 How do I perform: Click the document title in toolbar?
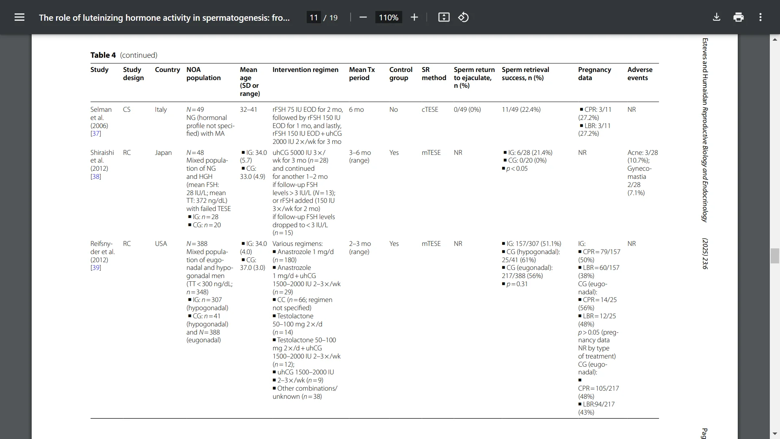164,17
